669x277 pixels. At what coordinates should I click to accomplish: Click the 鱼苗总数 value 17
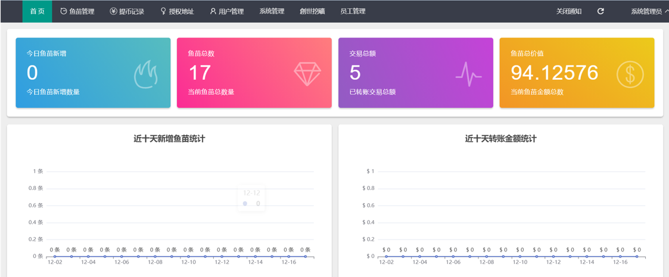tap(200, 73)
